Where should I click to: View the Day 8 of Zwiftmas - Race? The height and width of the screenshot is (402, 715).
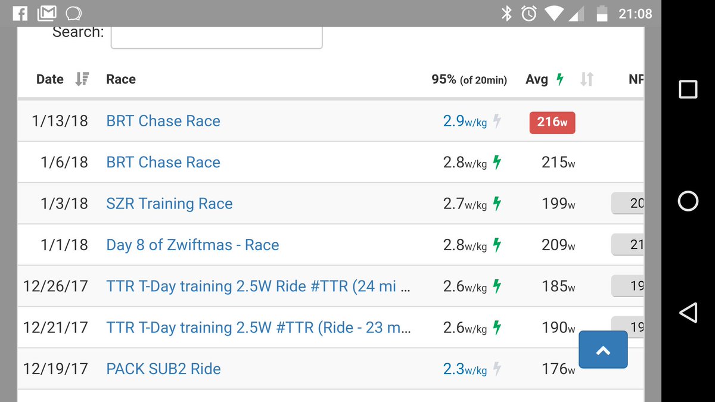click(192, 244)
